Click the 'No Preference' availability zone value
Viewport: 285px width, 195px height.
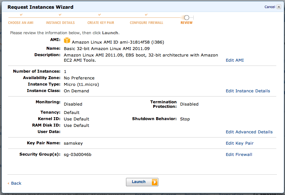click(79, 78)
